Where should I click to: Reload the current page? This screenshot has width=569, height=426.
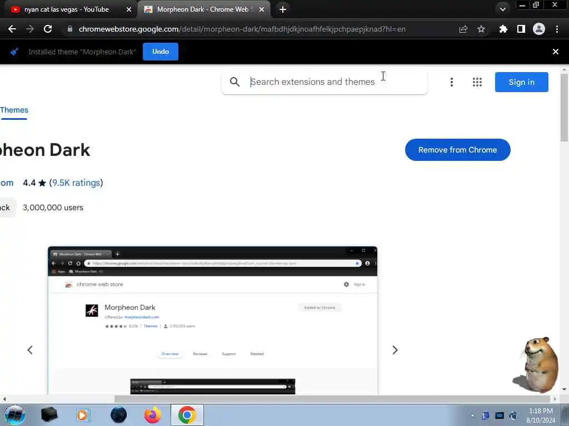click(48, 29)
